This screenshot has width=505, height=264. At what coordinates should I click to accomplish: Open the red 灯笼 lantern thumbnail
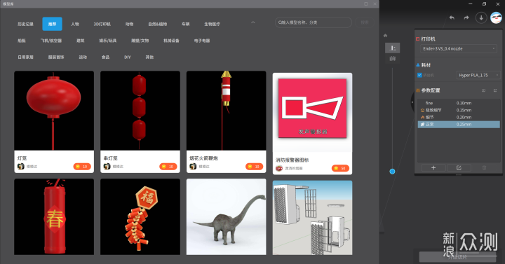54,111
